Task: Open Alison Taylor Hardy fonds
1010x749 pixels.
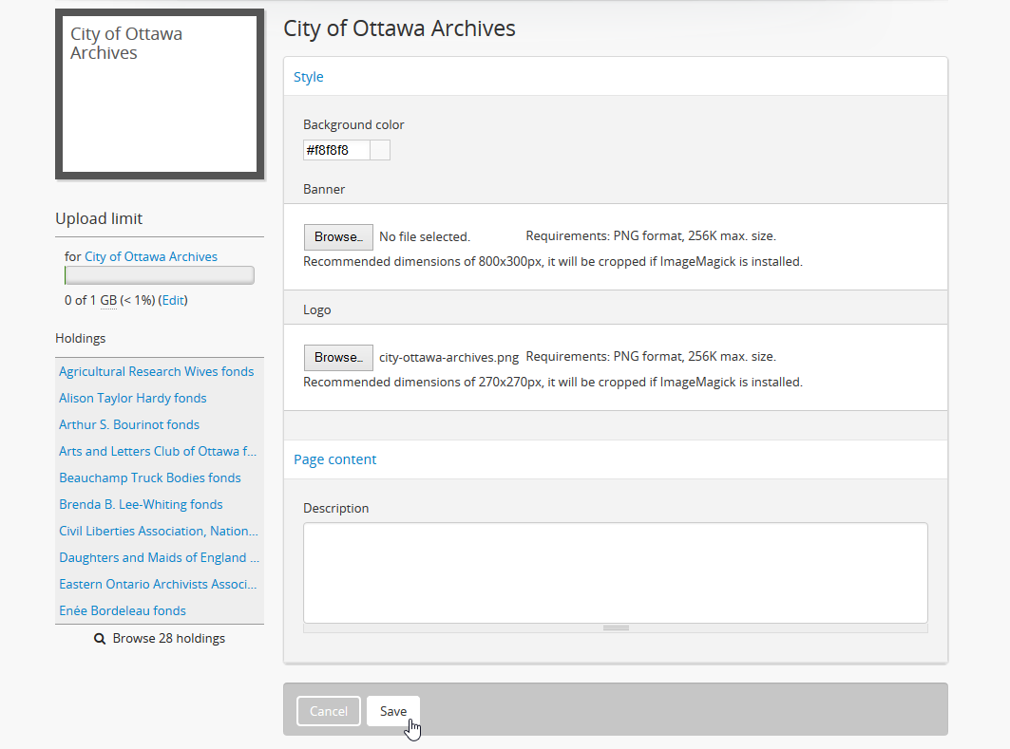Action: 133,398
